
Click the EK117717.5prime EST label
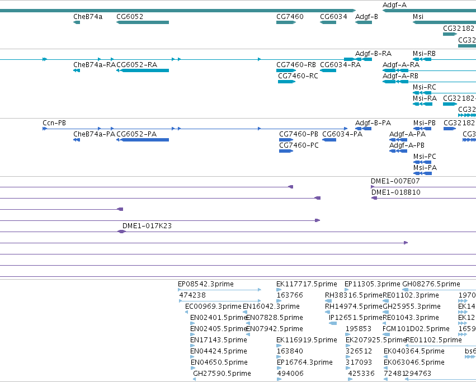pyautogui.click(x=307, y=285)
